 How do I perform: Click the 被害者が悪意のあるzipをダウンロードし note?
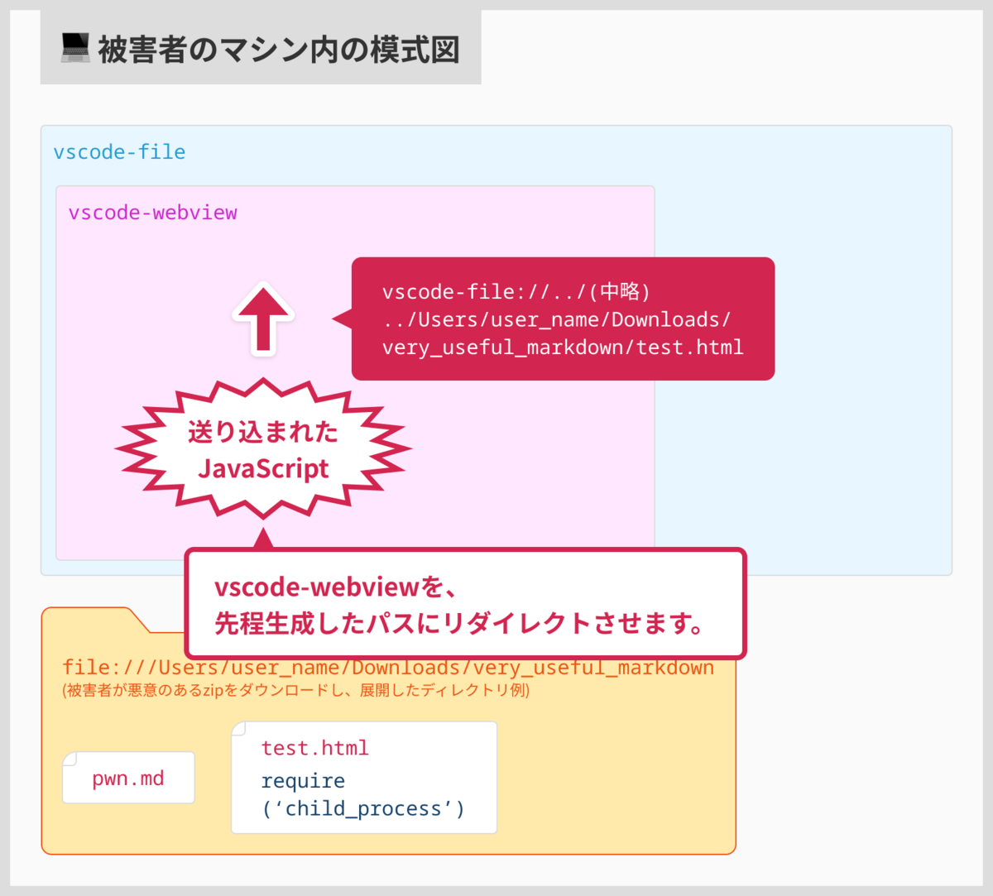click(x=296, y=690)
